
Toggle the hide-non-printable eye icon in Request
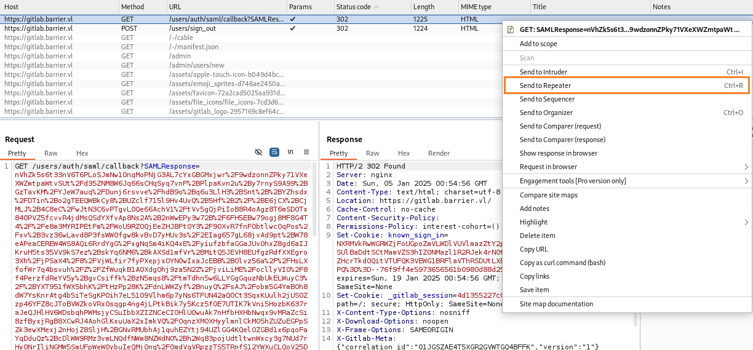click(258, 153)
